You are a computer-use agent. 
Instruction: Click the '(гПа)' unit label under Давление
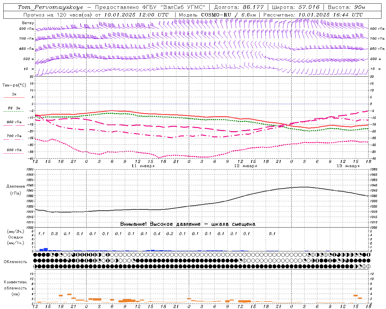point(16,193)
